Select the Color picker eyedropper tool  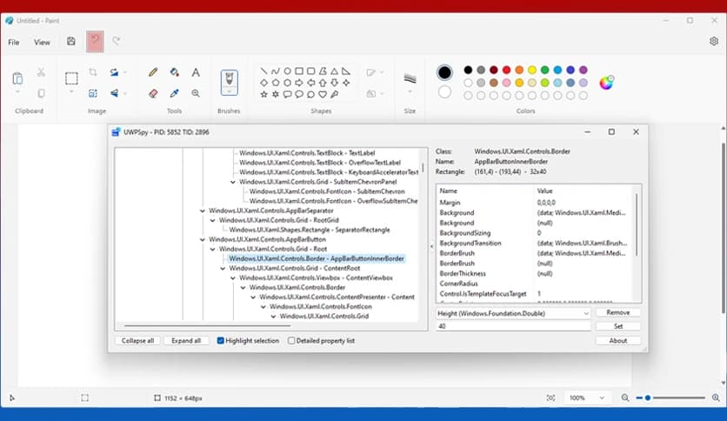point(174,93)
